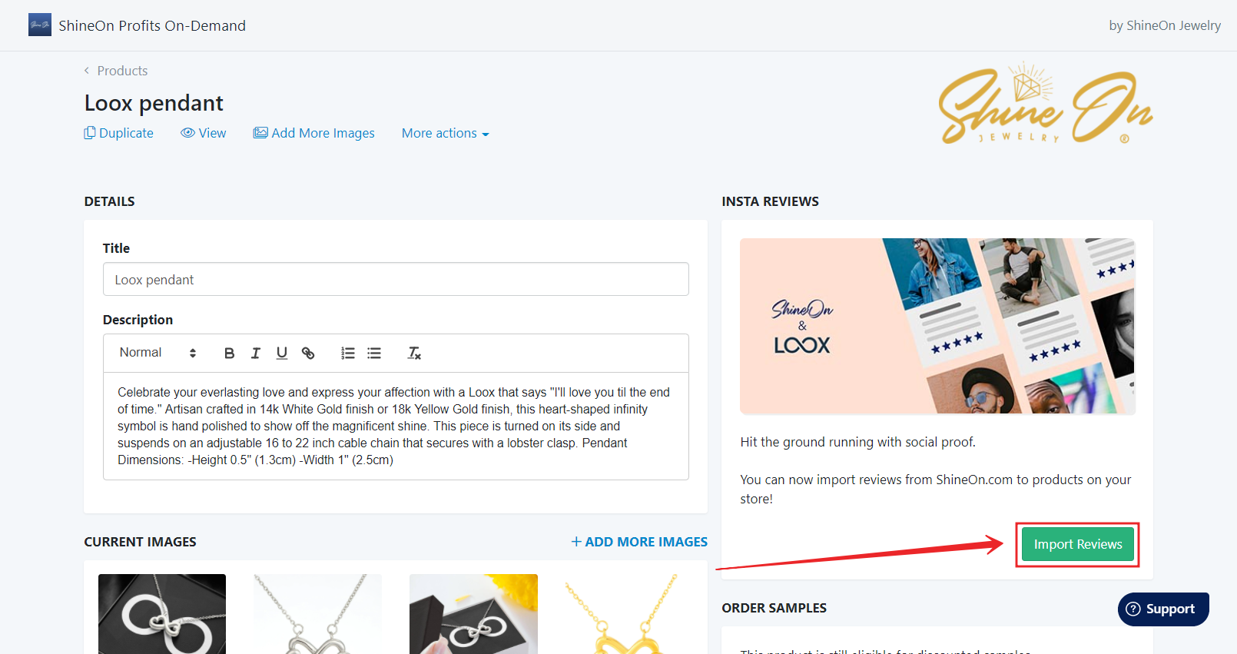Screen dimensions: 1237x654
Task: Toggle underline formatting
Action: click(282, 353)
